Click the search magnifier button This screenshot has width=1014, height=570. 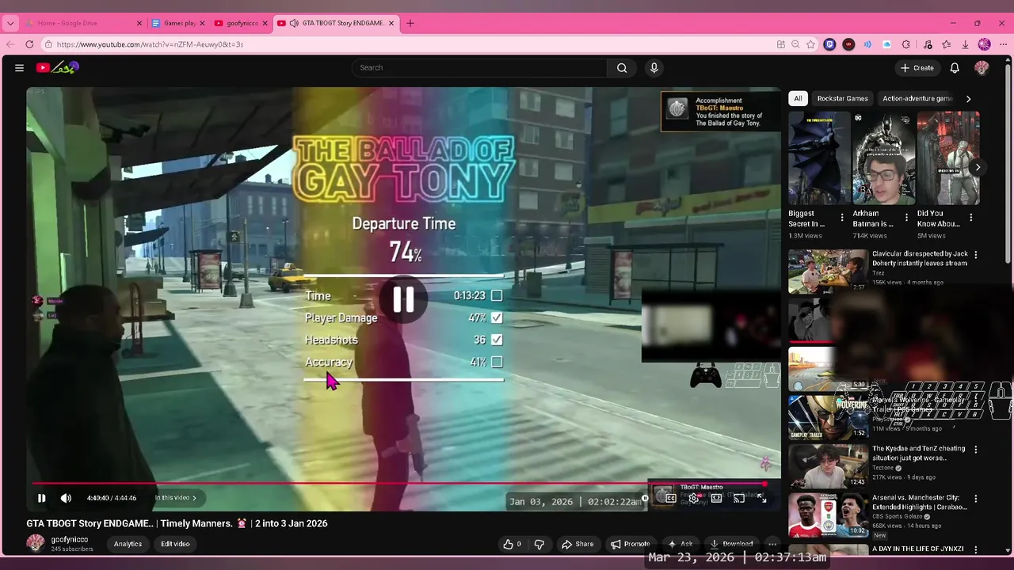(x=622, y=68)
